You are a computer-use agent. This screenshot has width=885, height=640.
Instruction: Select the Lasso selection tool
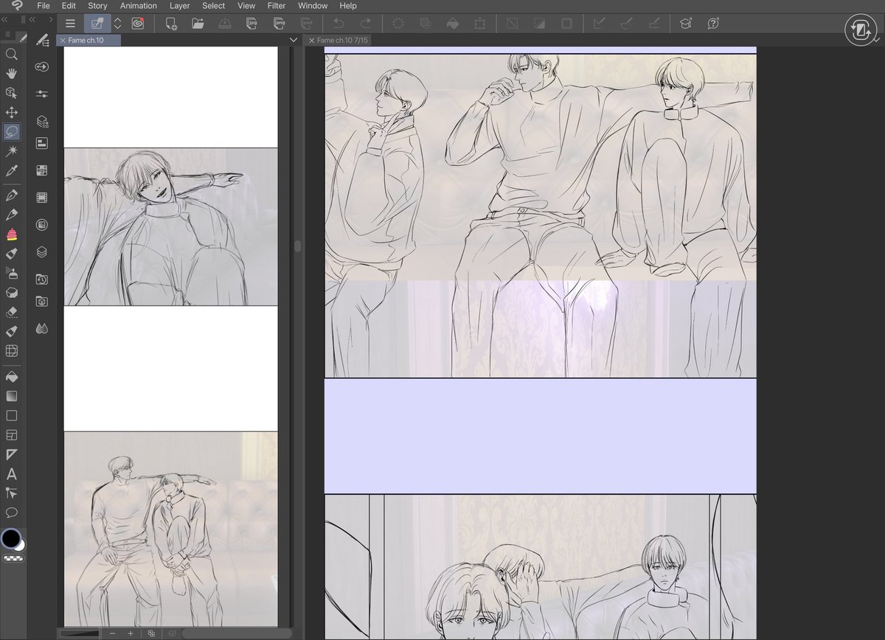(11, 132)
